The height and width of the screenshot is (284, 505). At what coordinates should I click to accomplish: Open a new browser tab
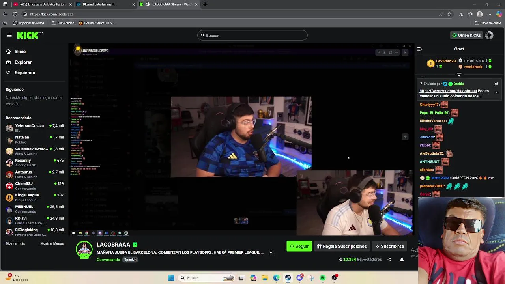(x=205, y=4)
